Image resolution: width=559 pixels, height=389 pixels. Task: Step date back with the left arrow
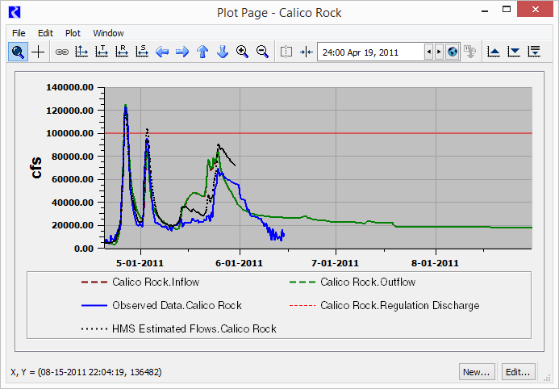pyautogui.click(x=429, y=52)
